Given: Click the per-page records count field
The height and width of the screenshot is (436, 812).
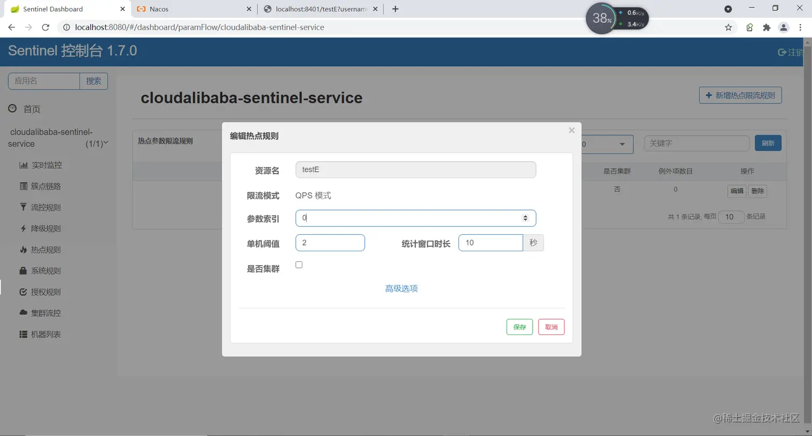Looking at the screenshot, I should pos(731,217).
